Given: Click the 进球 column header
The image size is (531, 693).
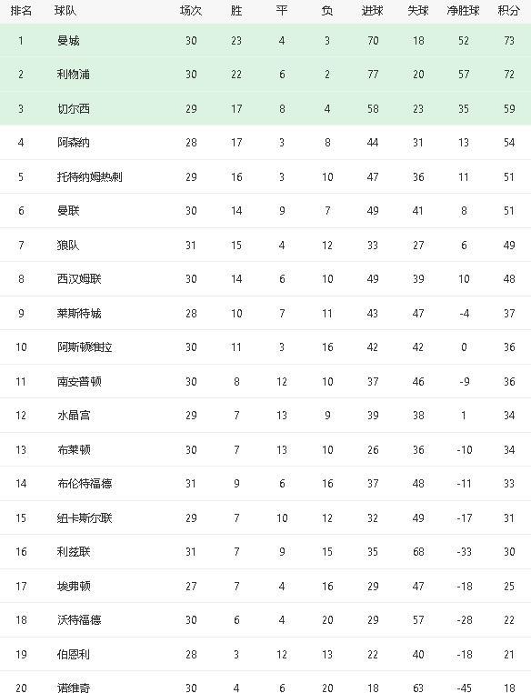Looking at the screenshot, I should click(373, 11).
